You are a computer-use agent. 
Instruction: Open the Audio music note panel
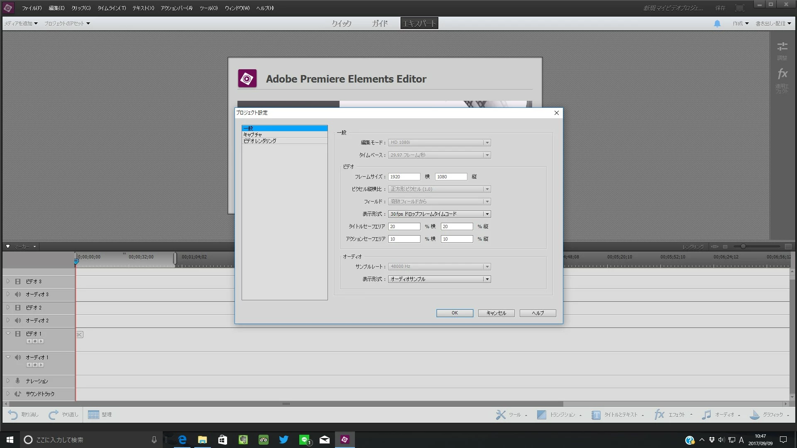(706, 414)
